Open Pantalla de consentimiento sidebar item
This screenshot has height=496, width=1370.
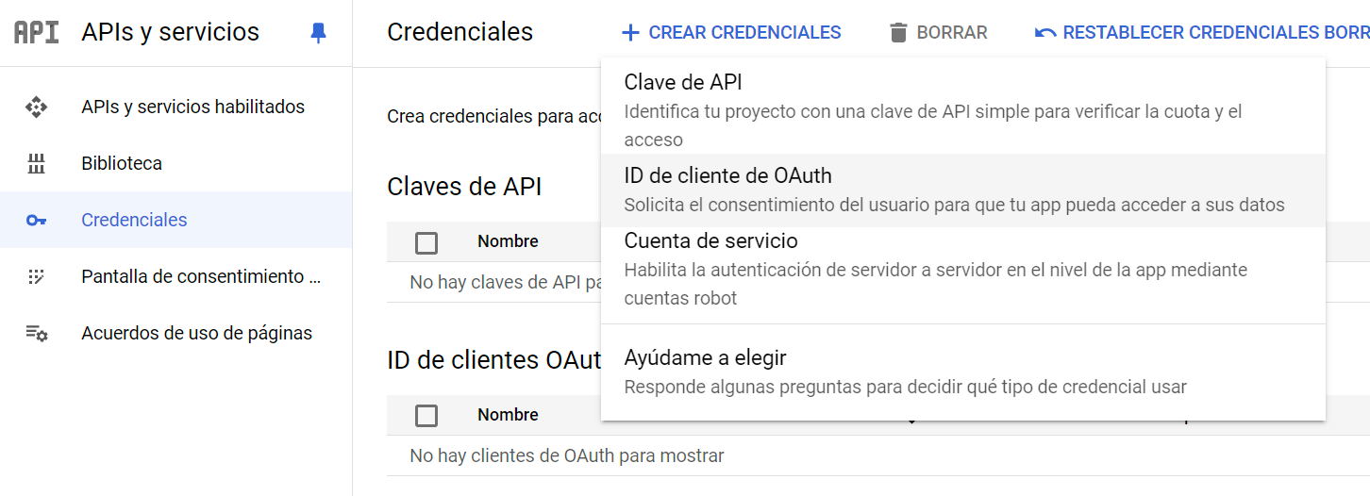[176, 276]
